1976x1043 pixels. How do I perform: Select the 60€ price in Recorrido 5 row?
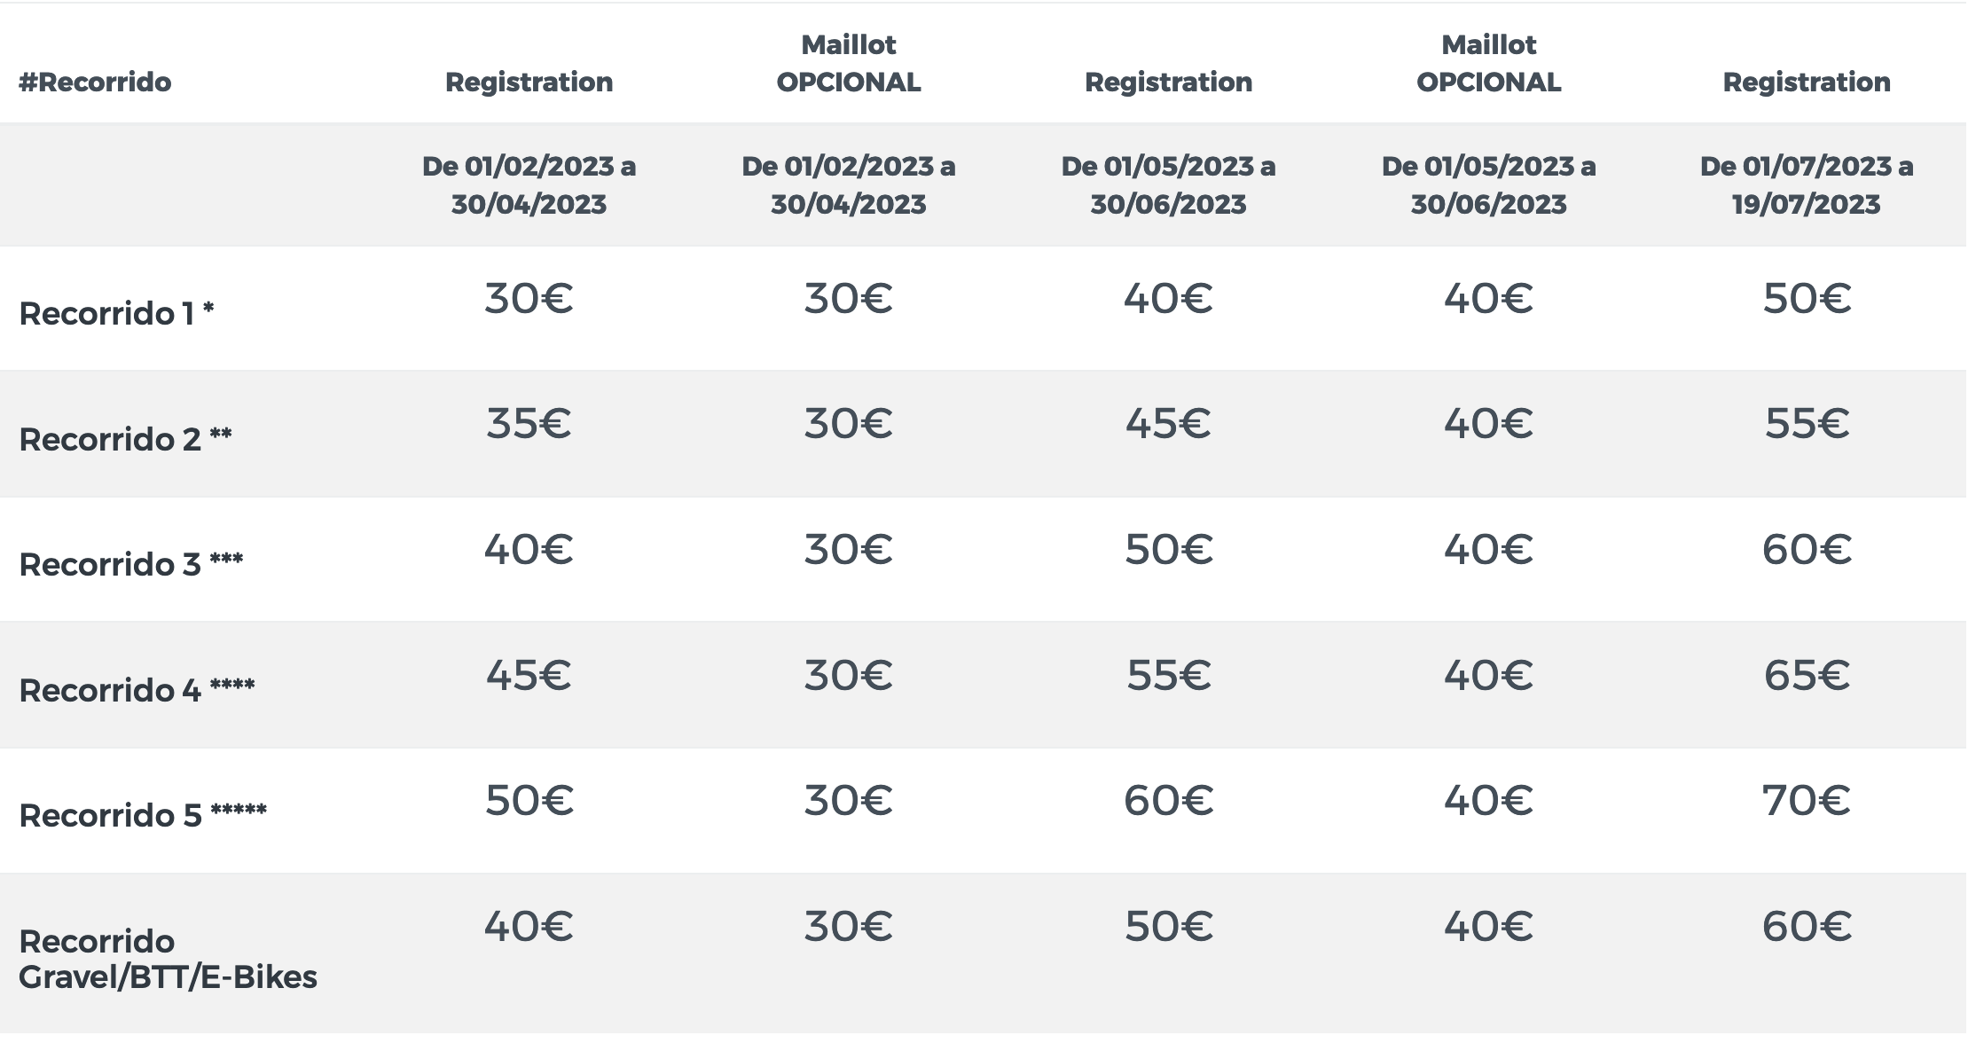pos(1168,801)
